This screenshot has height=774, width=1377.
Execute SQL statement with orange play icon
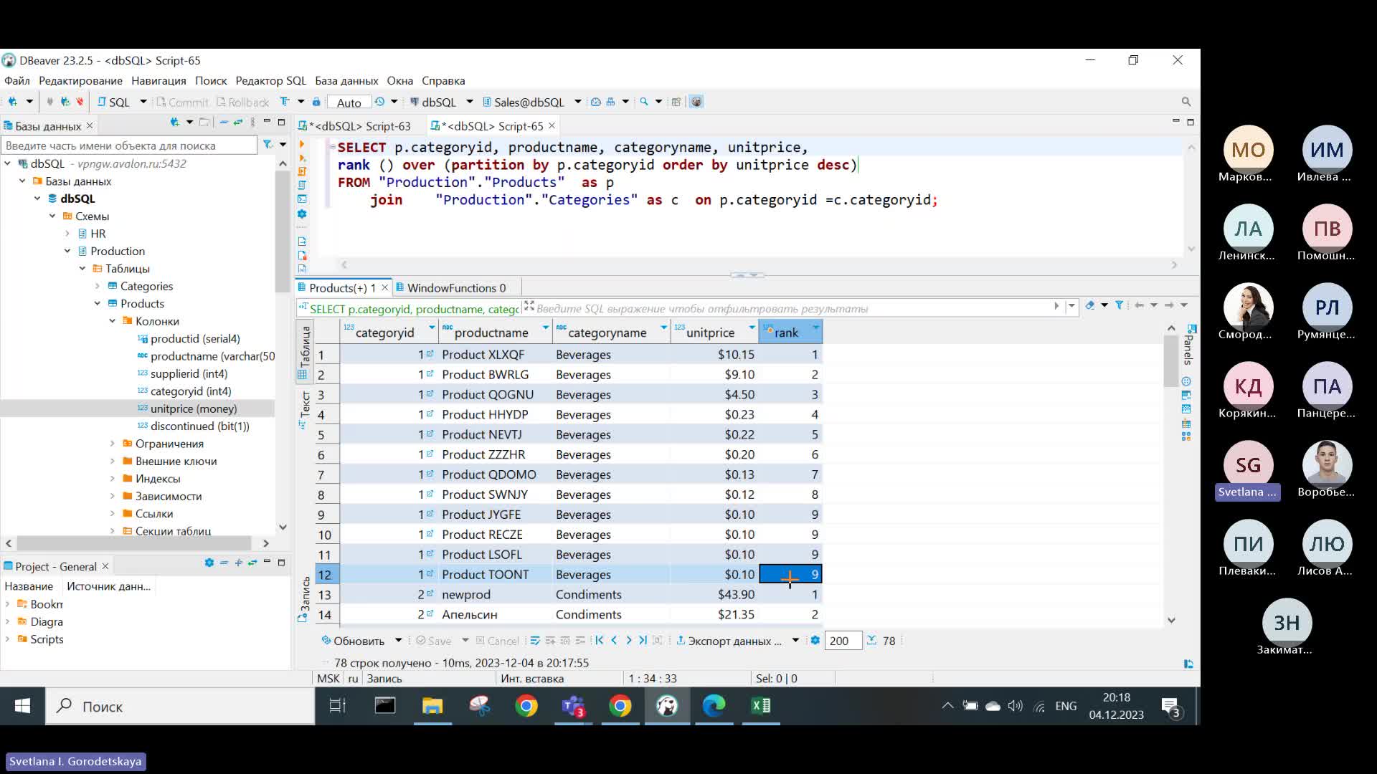[302, 145]
